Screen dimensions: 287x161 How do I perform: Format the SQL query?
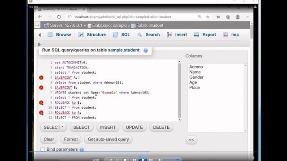point(71,139)
